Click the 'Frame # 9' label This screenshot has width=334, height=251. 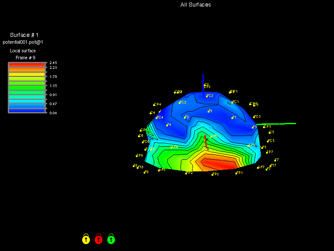[x=26, y=58]
